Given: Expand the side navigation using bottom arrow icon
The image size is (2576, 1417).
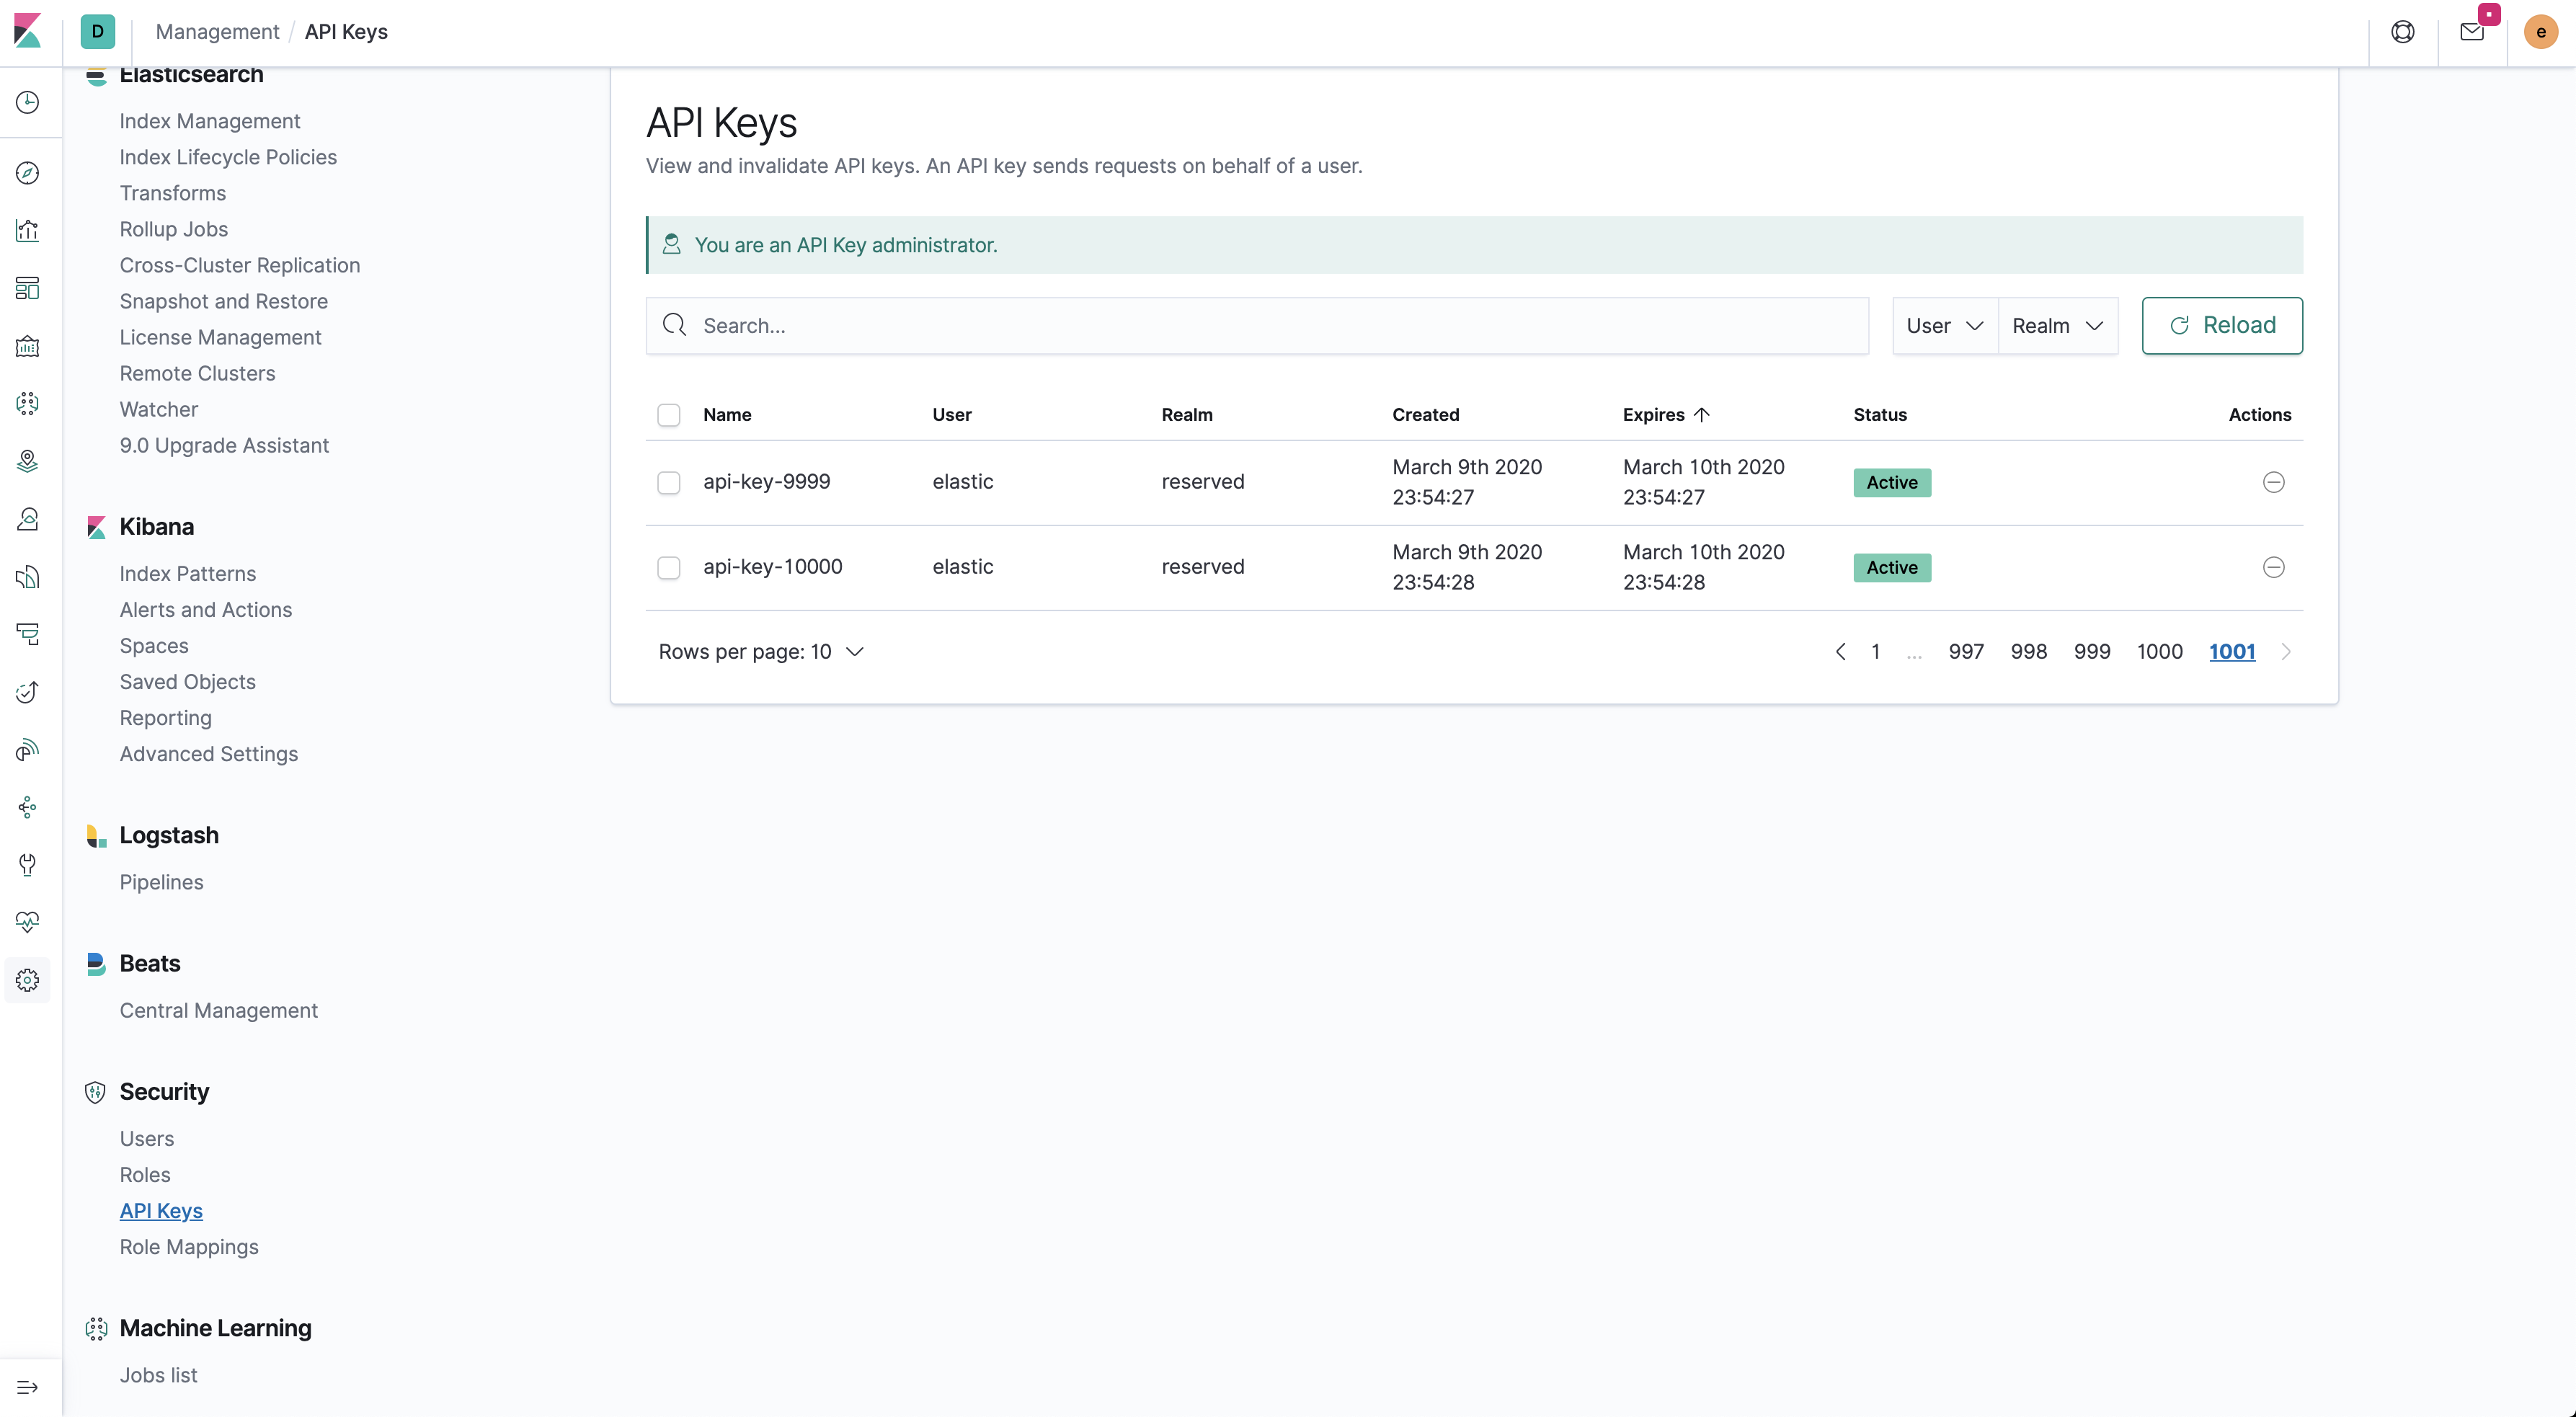Looking at the screenshot, I should coord(28,1387).
